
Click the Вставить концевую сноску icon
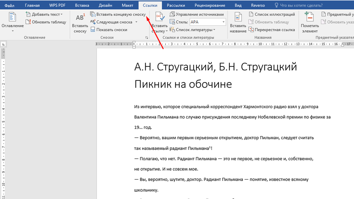93,14
